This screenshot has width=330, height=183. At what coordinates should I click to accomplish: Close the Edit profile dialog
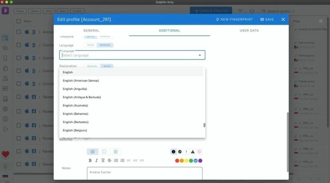coord(283,19)
